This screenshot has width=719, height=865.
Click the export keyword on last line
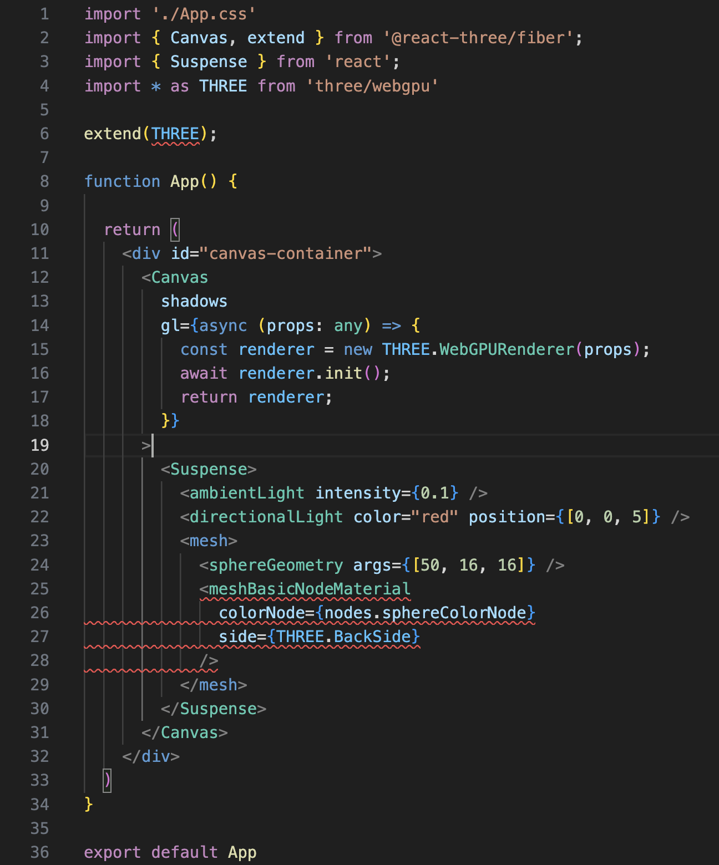tap(112, 852)
